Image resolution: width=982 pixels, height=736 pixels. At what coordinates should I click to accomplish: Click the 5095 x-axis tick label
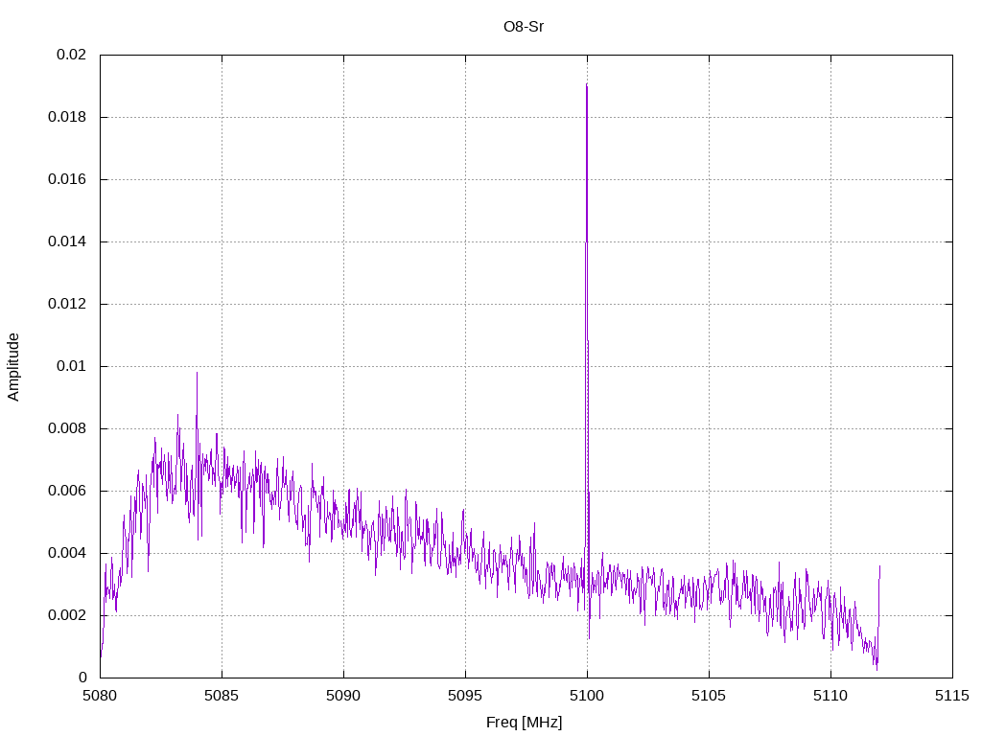[x=465, y=696]
